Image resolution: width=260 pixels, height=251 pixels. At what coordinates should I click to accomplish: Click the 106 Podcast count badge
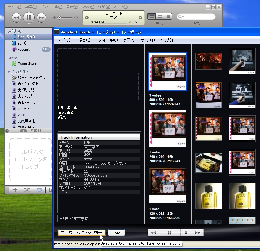coord(46,49)
